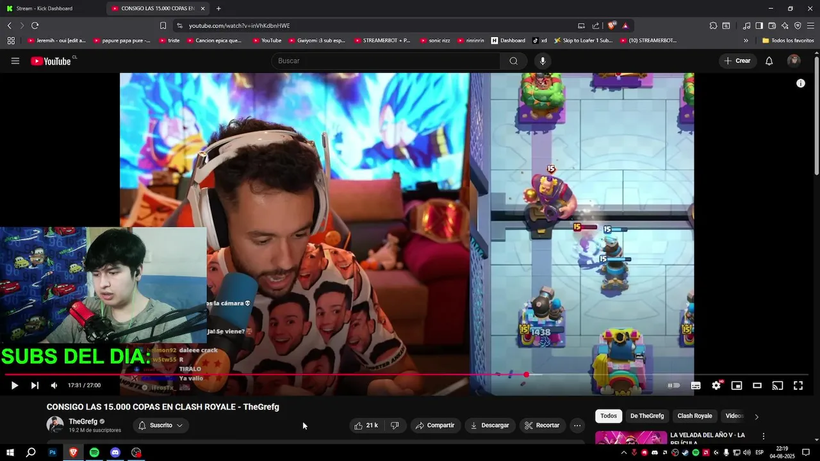820x461 pixels.
Task: Show more filter chips with arrow
Action: coord(756,417)
